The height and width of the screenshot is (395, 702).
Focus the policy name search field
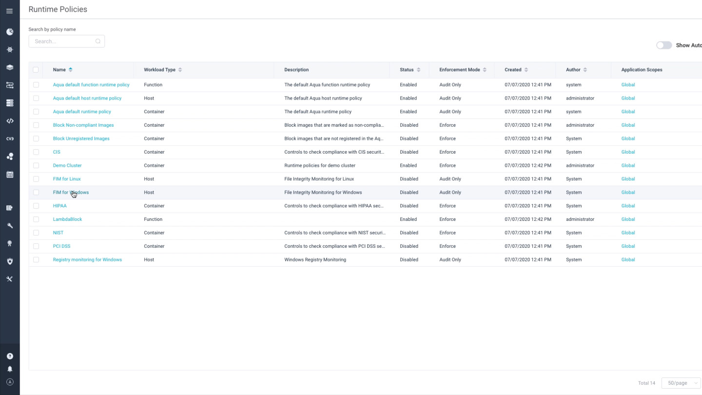[66, 41]
